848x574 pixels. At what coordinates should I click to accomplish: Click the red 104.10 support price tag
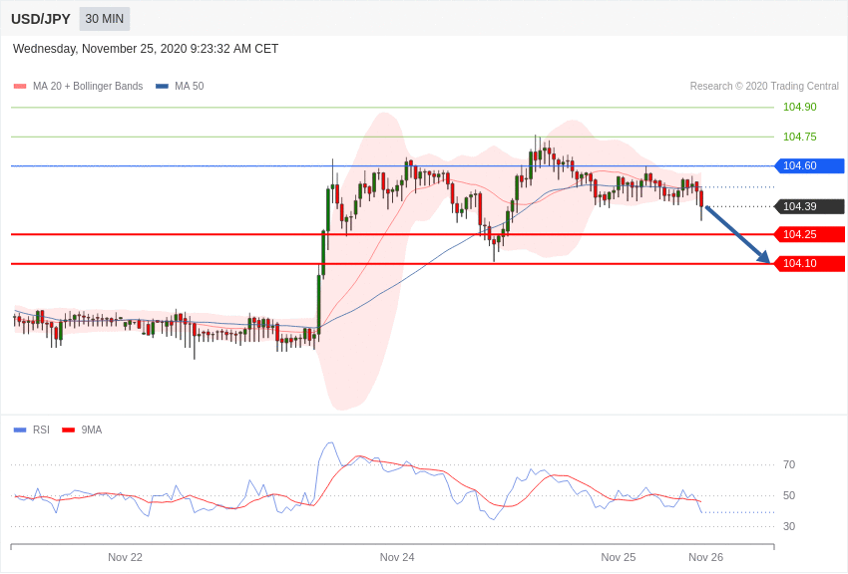click(810, 263)
